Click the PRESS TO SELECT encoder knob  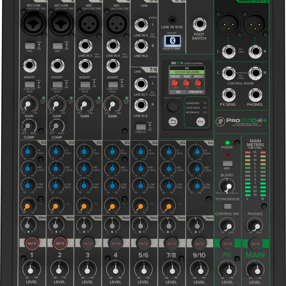[173, 106]
